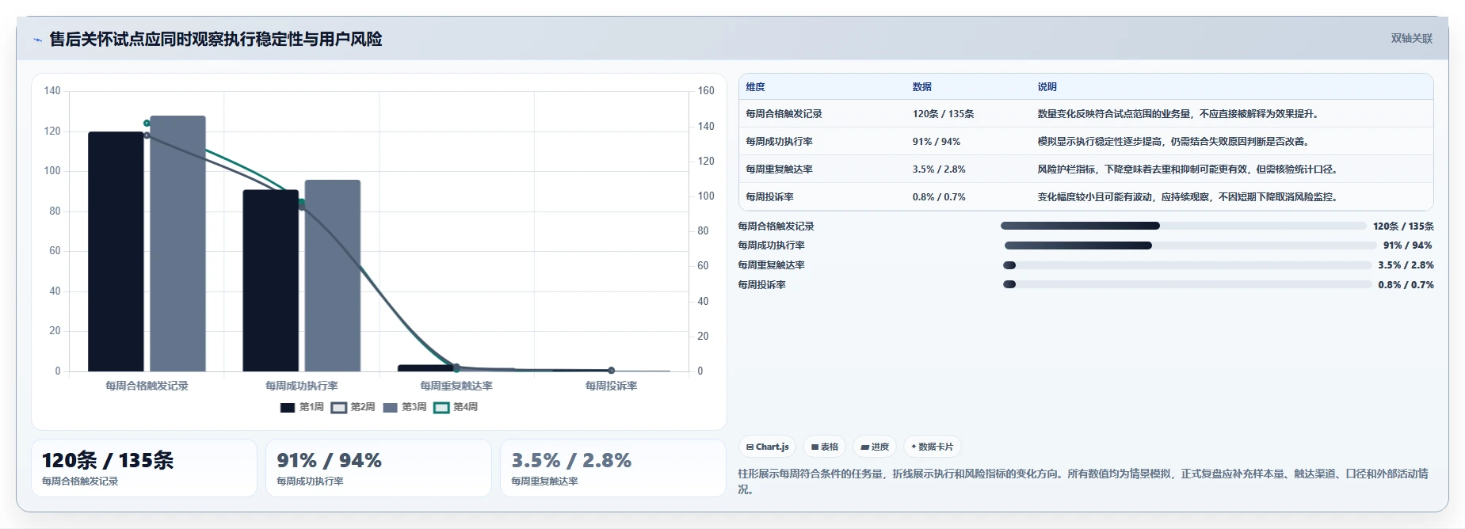Click the small arrow icon before the title
The height and width of the screenshot is (529, 1465).
[37, 40]
